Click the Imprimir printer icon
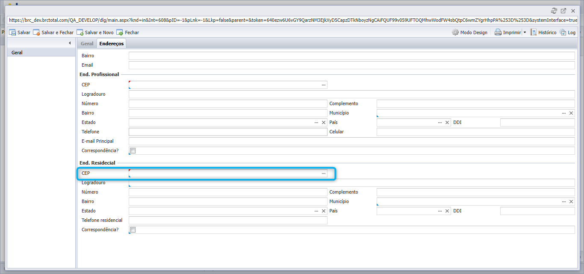This screenshot has width=584, height=274. pos(498,32)
